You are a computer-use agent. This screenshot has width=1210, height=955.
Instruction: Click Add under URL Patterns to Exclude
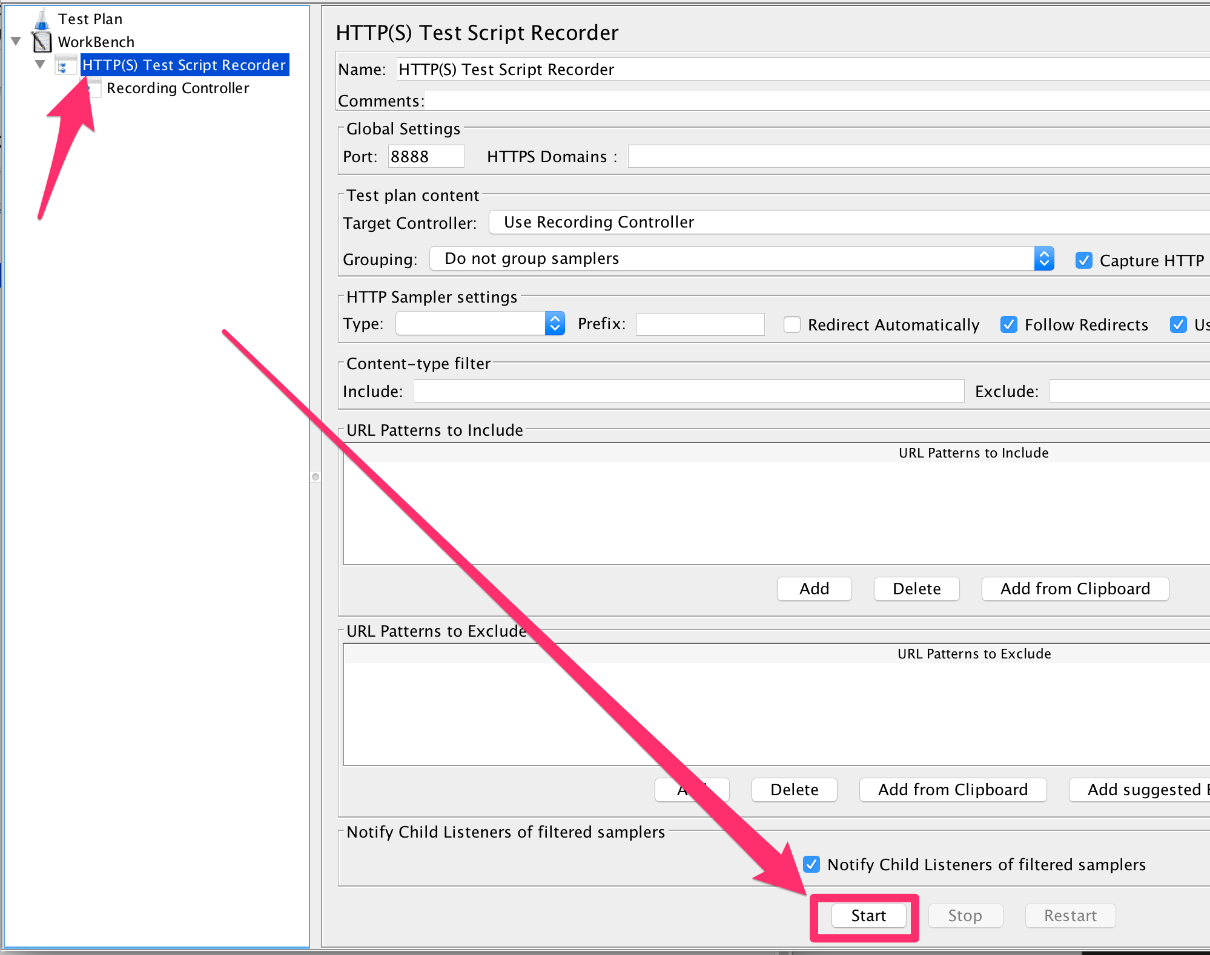coord(692,789)
